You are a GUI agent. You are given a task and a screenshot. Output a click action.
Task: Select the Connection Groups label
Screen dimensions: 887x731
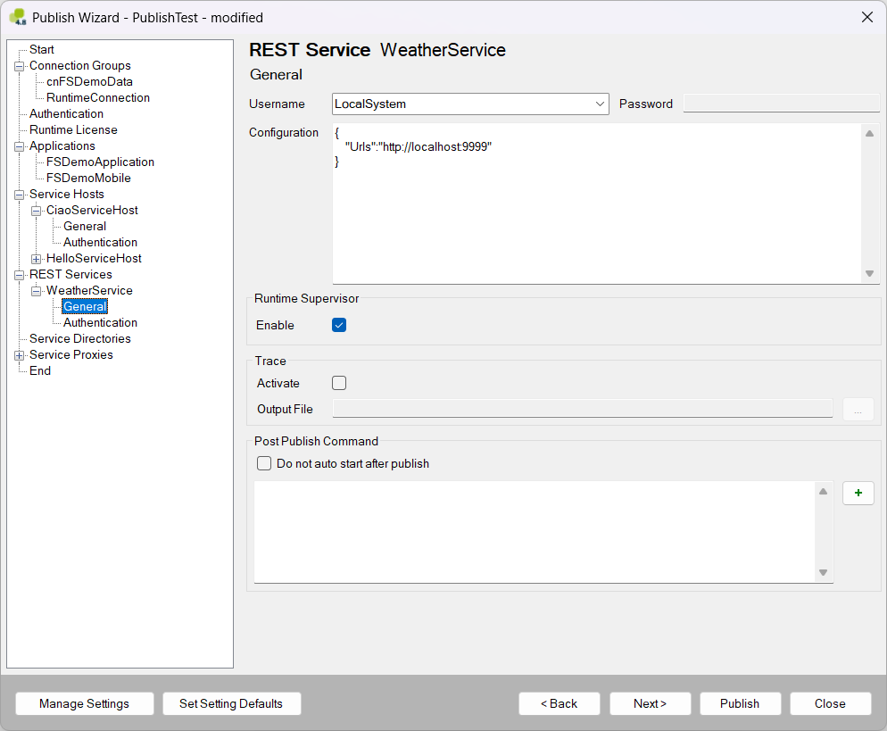tap(79, 66)
